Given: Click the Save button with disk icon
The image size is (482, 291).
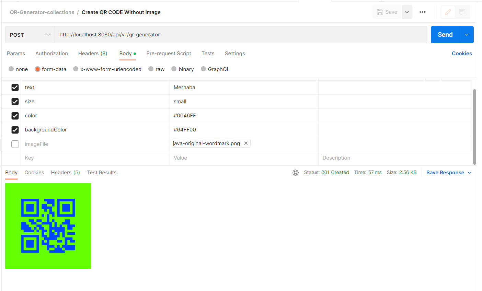Looking at the screenshot, I should click(x=387, y=12).
